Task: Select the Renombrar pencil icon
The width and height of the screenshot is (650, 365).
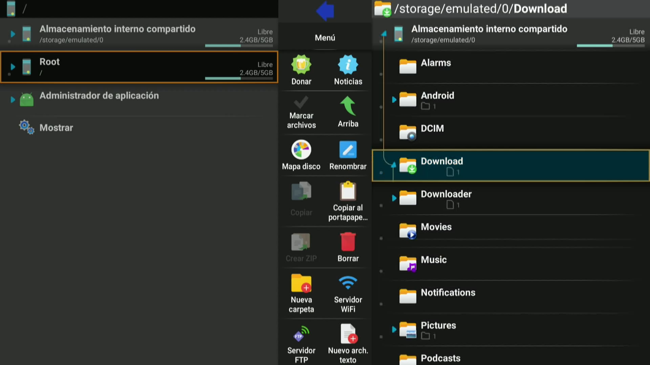Action: coord(348,149)
